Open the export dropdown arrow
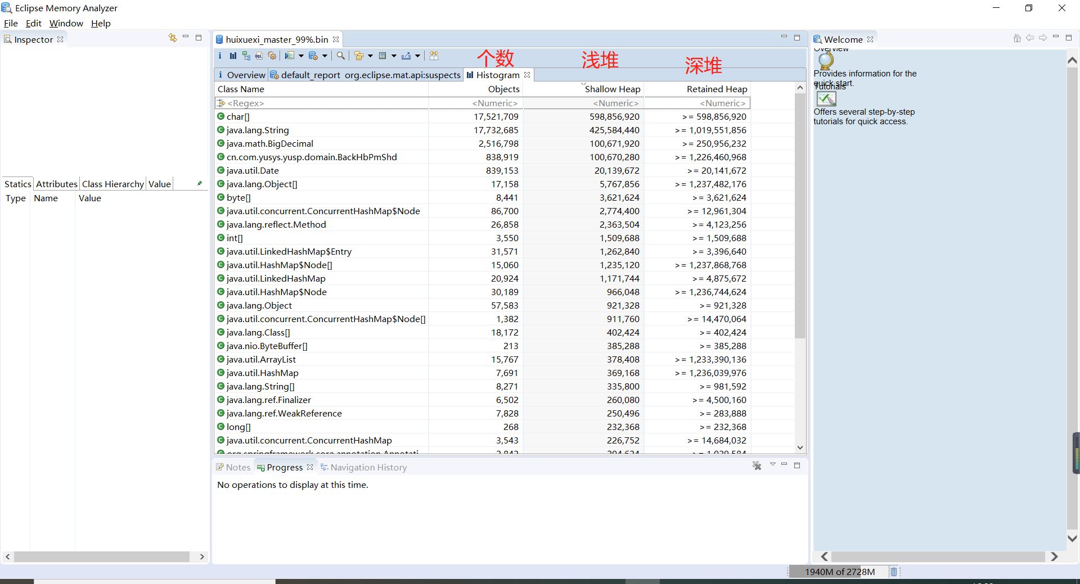 [x=417, y=56]
